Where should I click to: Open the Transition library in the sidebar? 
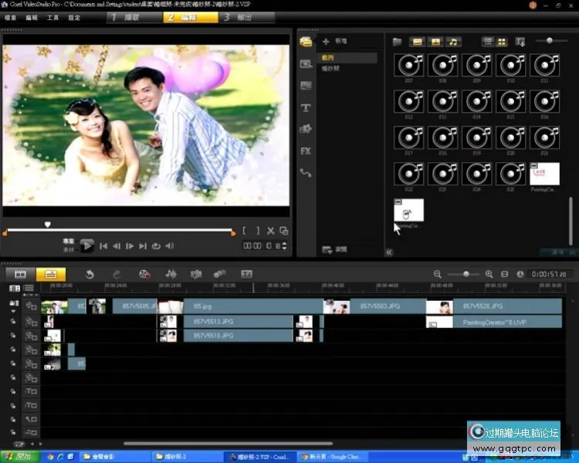[306, 86]
